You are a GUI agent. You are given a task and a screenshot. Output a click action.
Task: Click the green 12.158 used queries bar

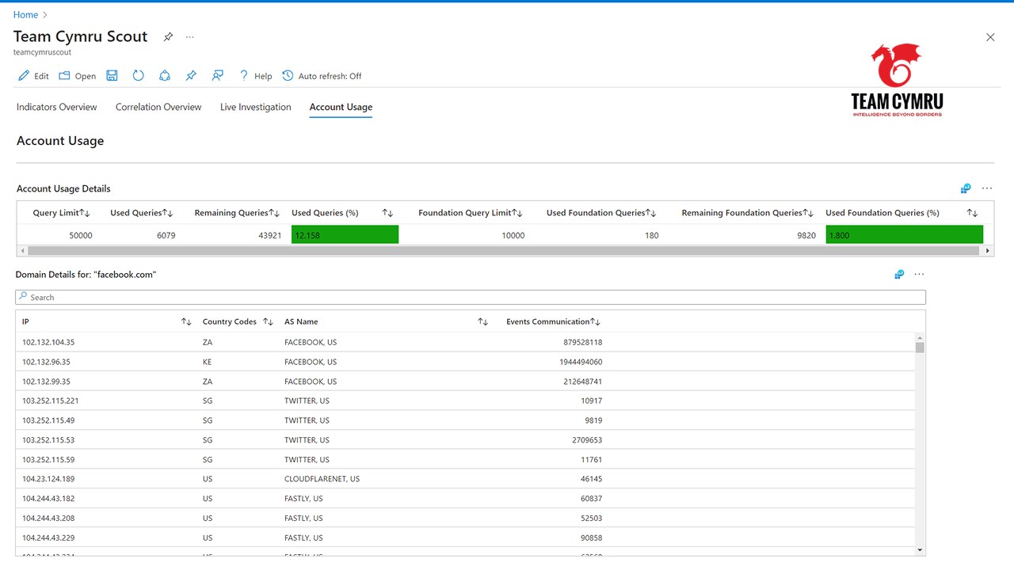[x=345, y=235]
